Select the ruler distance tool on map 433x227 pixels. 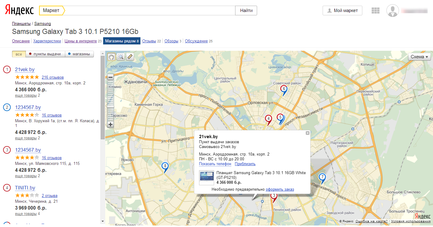pos(130,56)
